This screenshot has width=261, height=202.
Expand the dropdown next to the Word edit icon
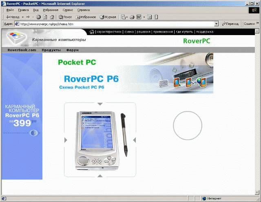(144, 17)
